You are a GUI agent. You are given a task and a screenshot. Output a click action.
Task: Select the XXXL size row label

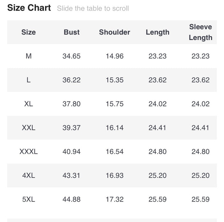[x=29, y=152]
